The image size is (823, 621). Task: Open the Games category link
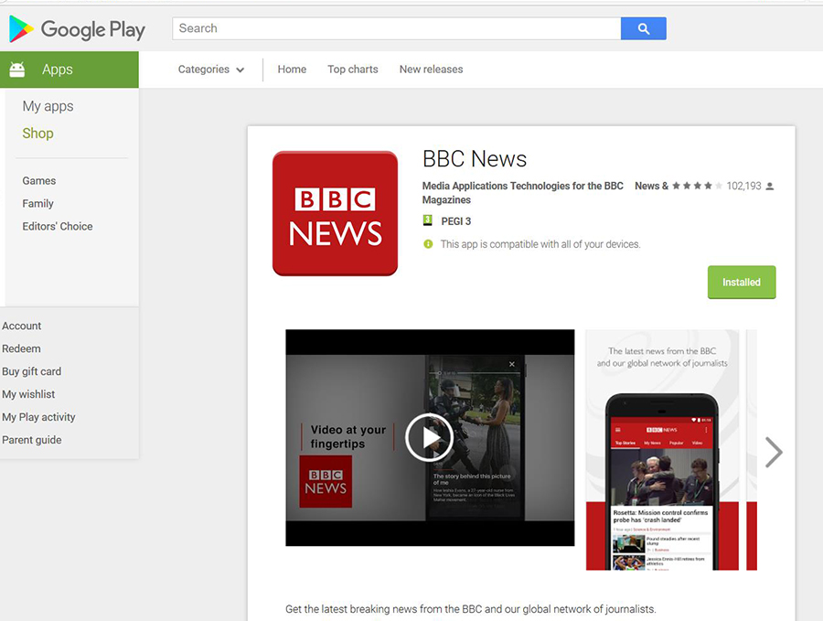[38, 180]
